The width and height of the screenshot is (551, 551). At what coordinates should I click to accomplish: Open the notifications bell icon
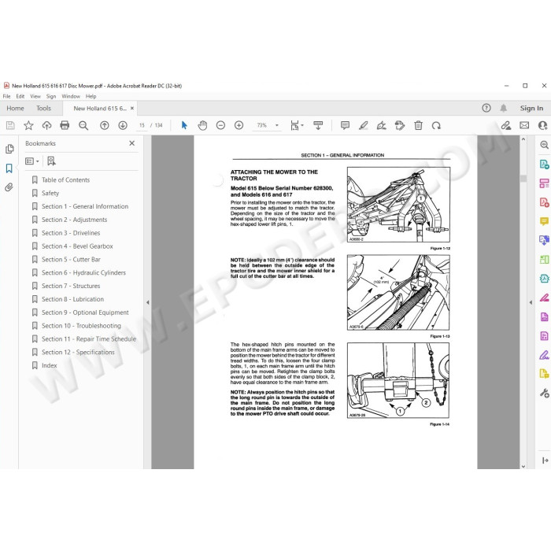[504, 109]
